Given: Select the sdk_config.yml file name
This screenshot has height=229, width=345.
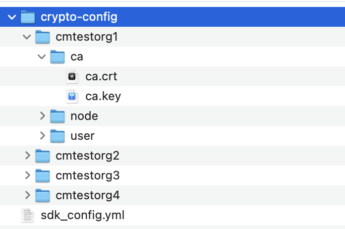Looking at the screenshot, I should (82, 215).
